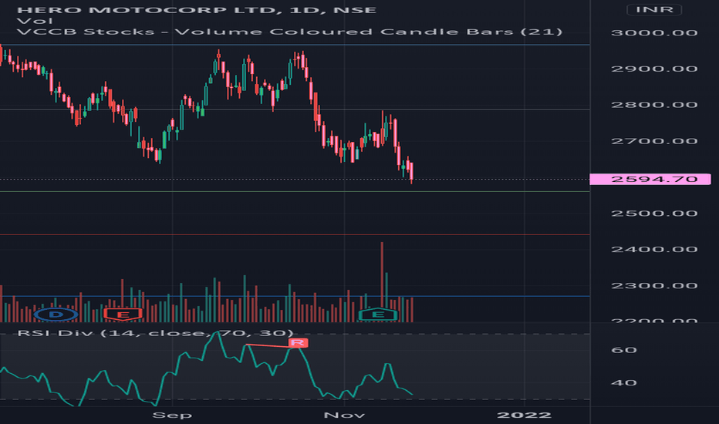
Task: Select the red horizontal line near 2440
Action: tap(295, 234)
